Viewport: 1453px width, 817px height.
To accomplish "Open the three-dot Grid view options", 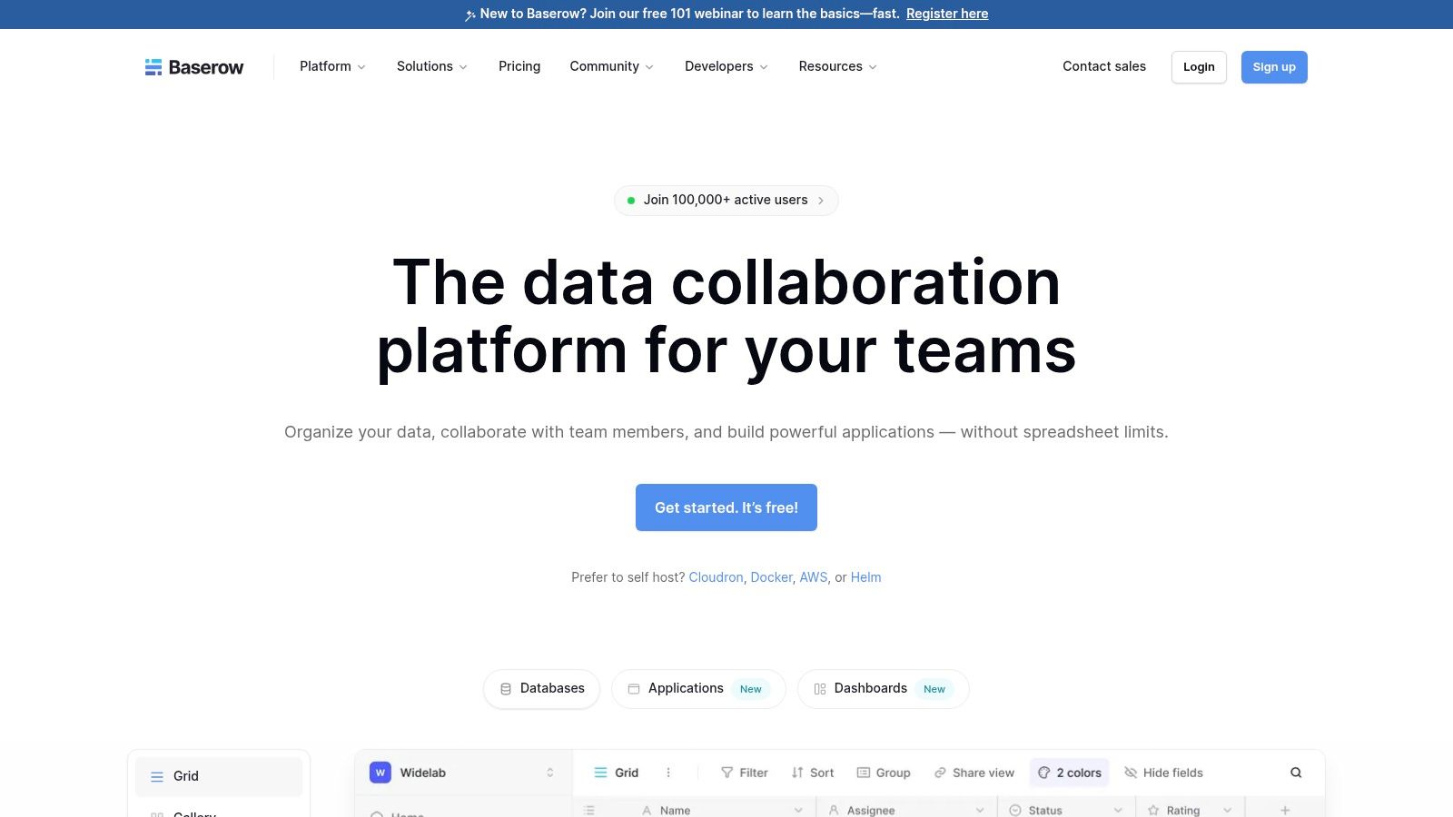I will tap(668, 773).
